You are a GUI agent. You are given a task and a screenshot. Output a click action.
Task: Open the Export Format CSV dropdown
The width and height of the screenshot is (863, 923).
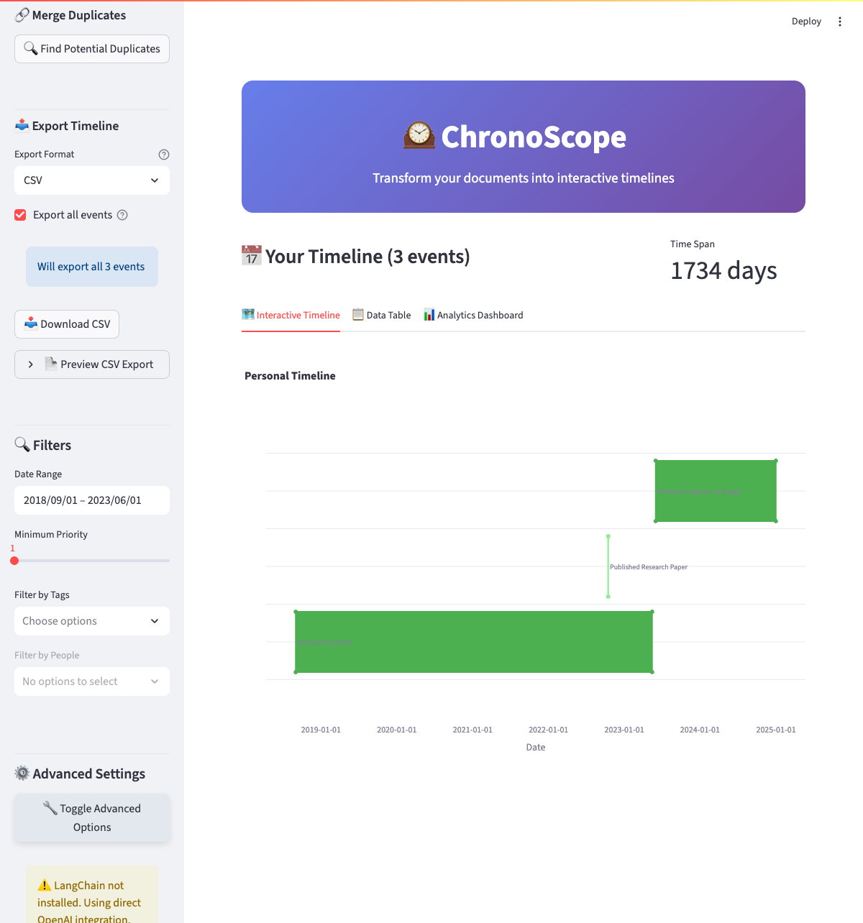pyautogui.click(x=92, y=180)
